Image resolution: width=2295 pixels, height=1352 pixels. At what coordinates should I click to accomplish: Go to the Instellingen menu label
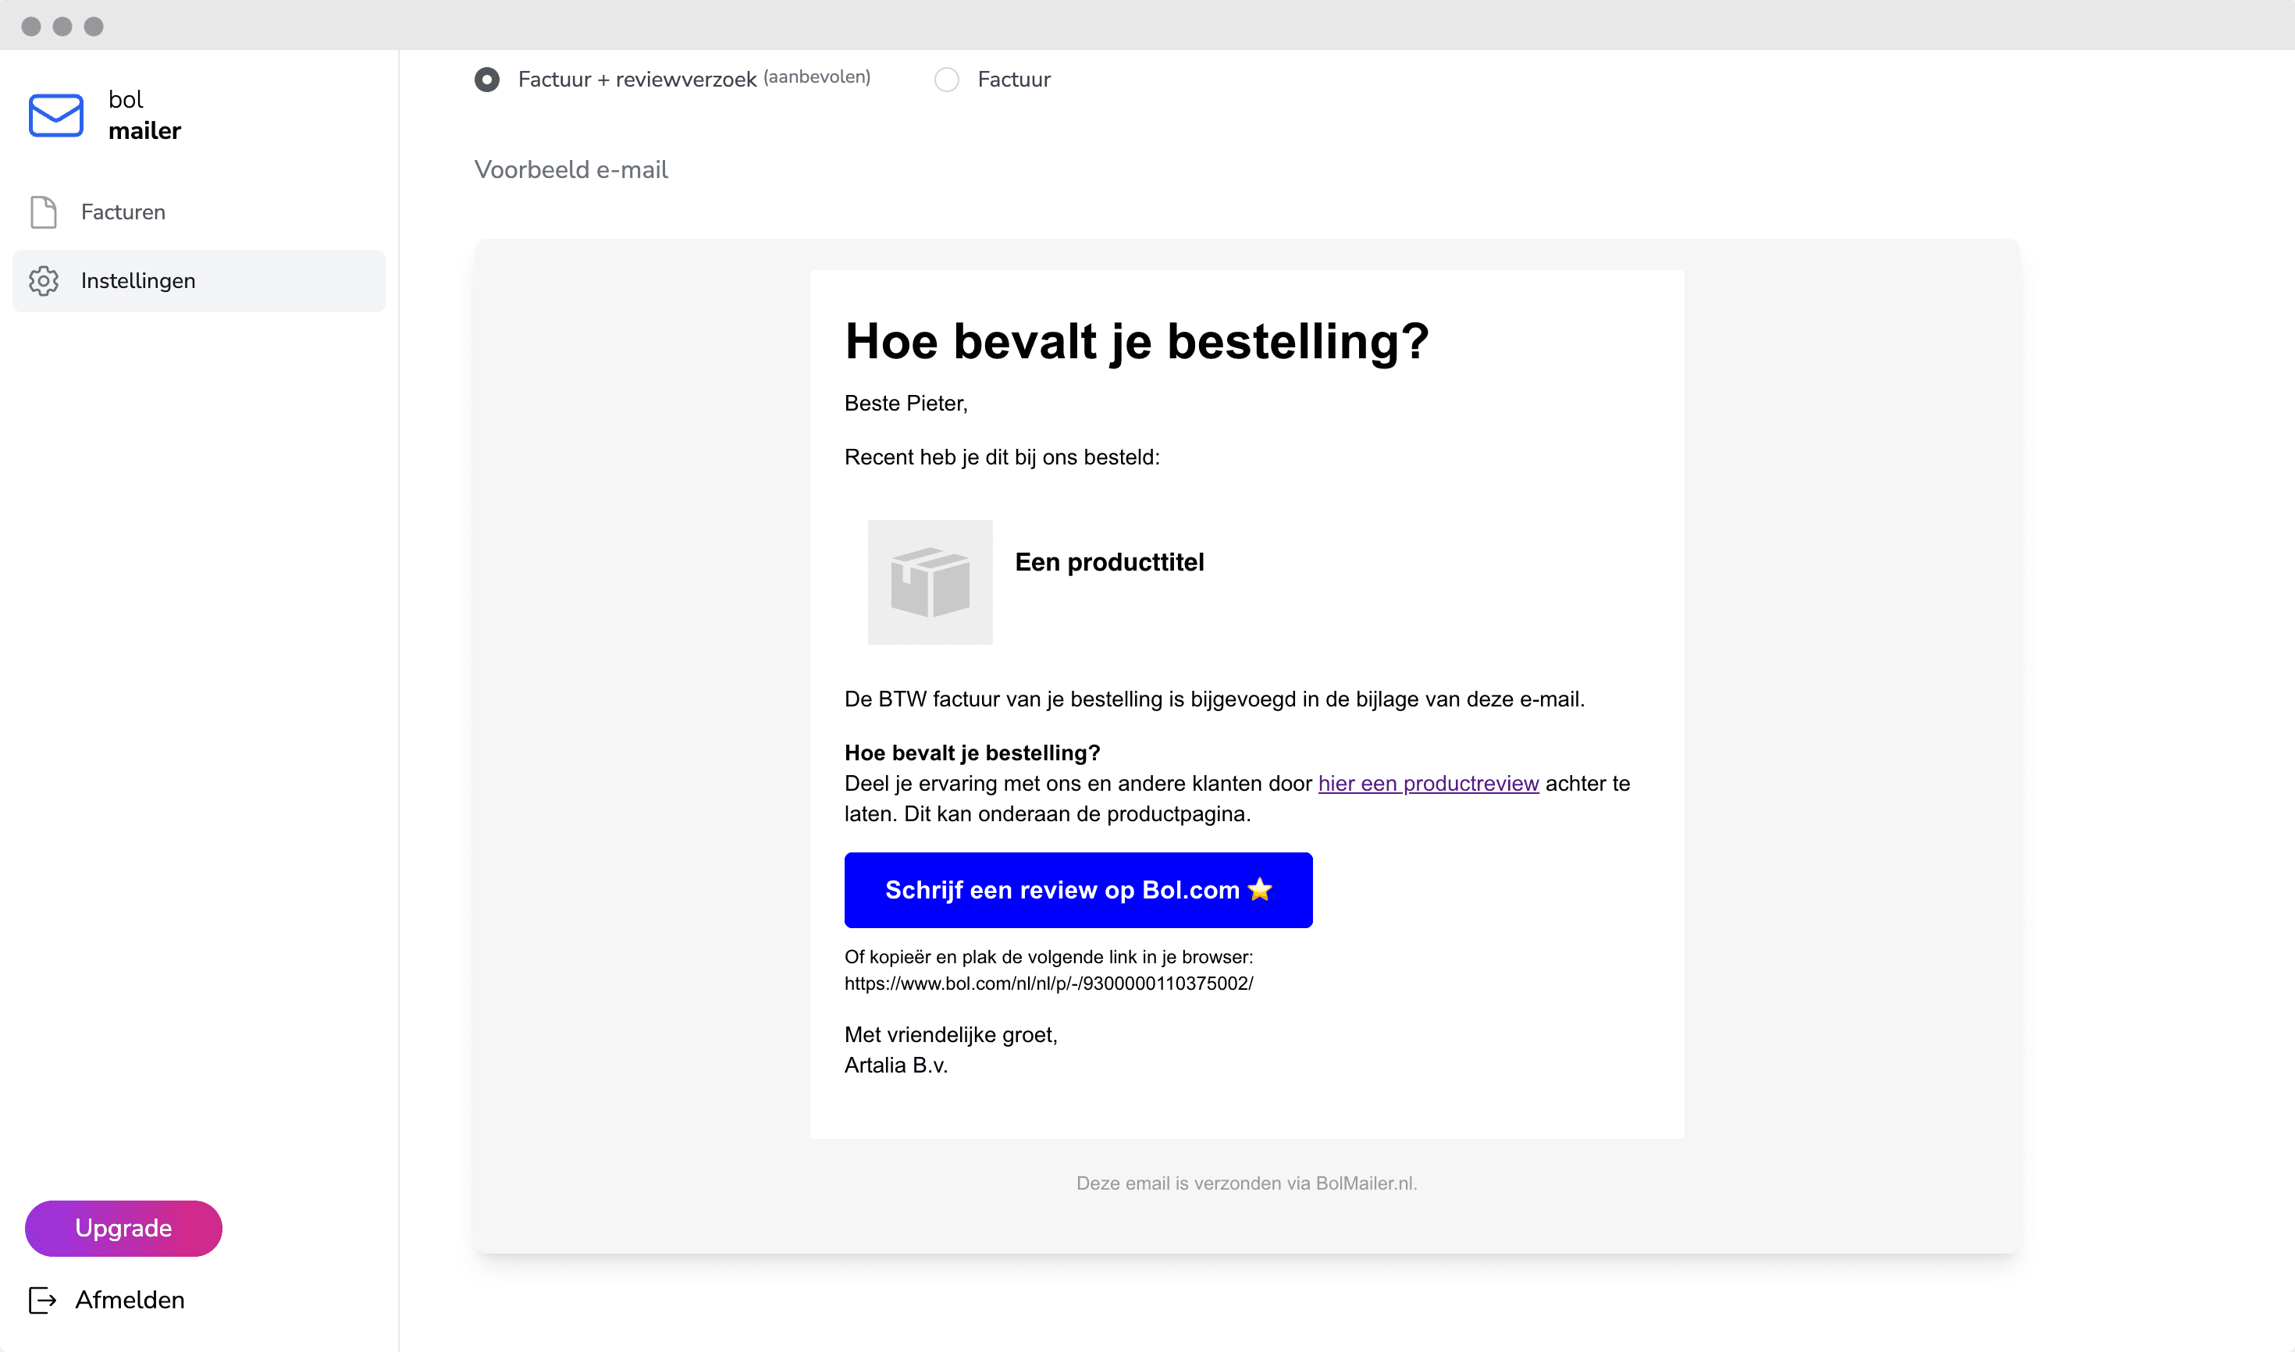(137, 280)
